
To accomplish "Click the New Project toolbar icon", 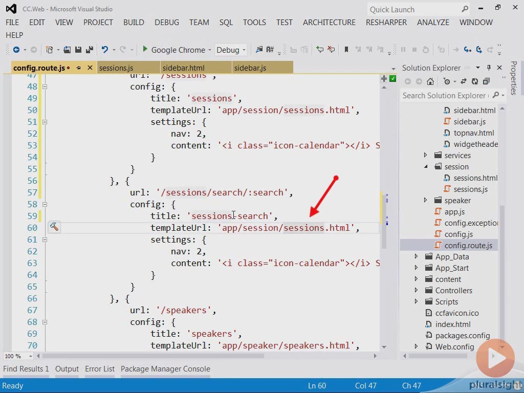I will [49, 50].
